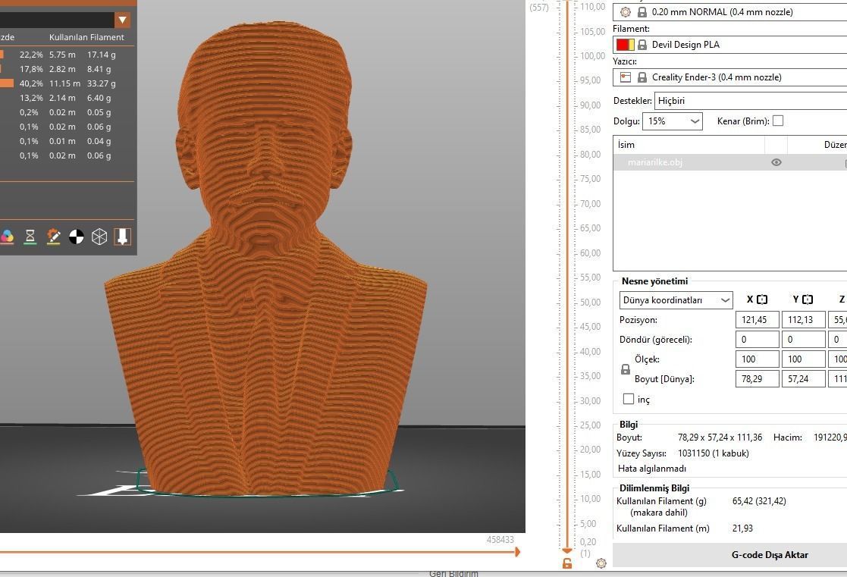
Task: Click the Pozisyon Y field 112,13
Action: point(803,319)
